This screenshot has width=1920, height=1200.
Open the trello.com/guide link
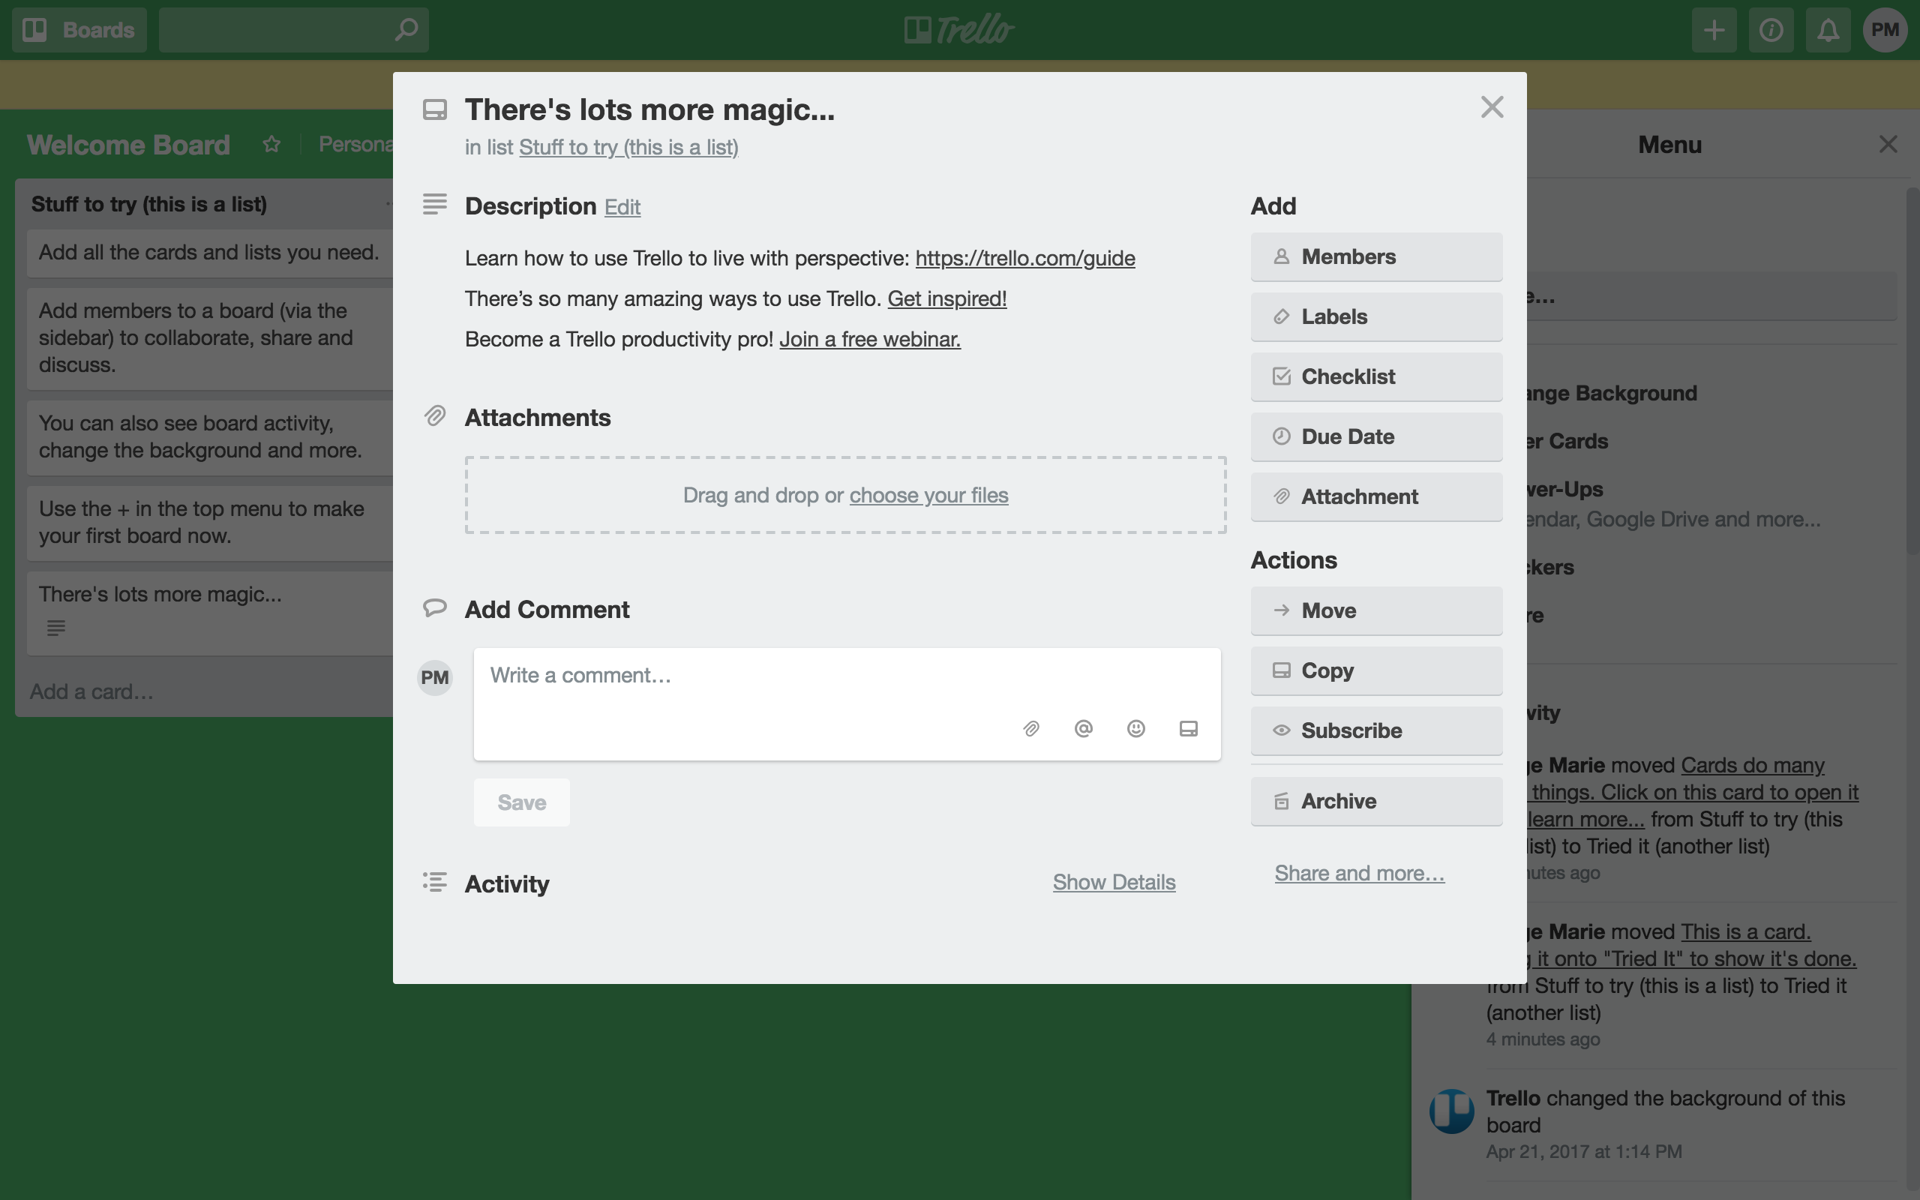point(1025,258)
